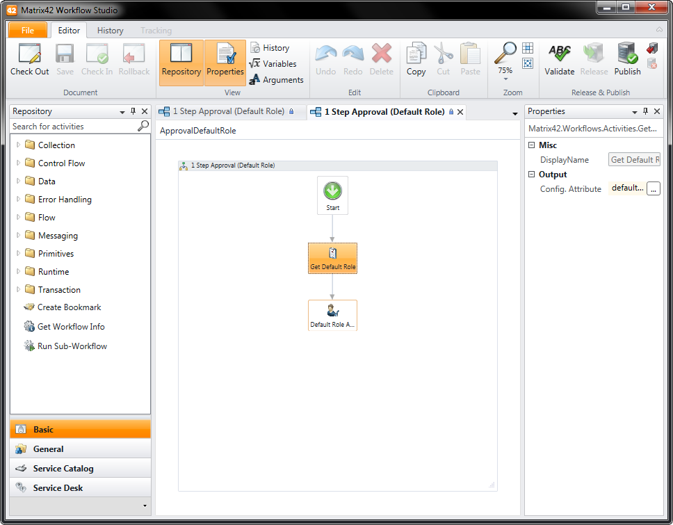Click the red Delete icon
The height and width of the screenshot is (525, 673).
tap(382, 54)
